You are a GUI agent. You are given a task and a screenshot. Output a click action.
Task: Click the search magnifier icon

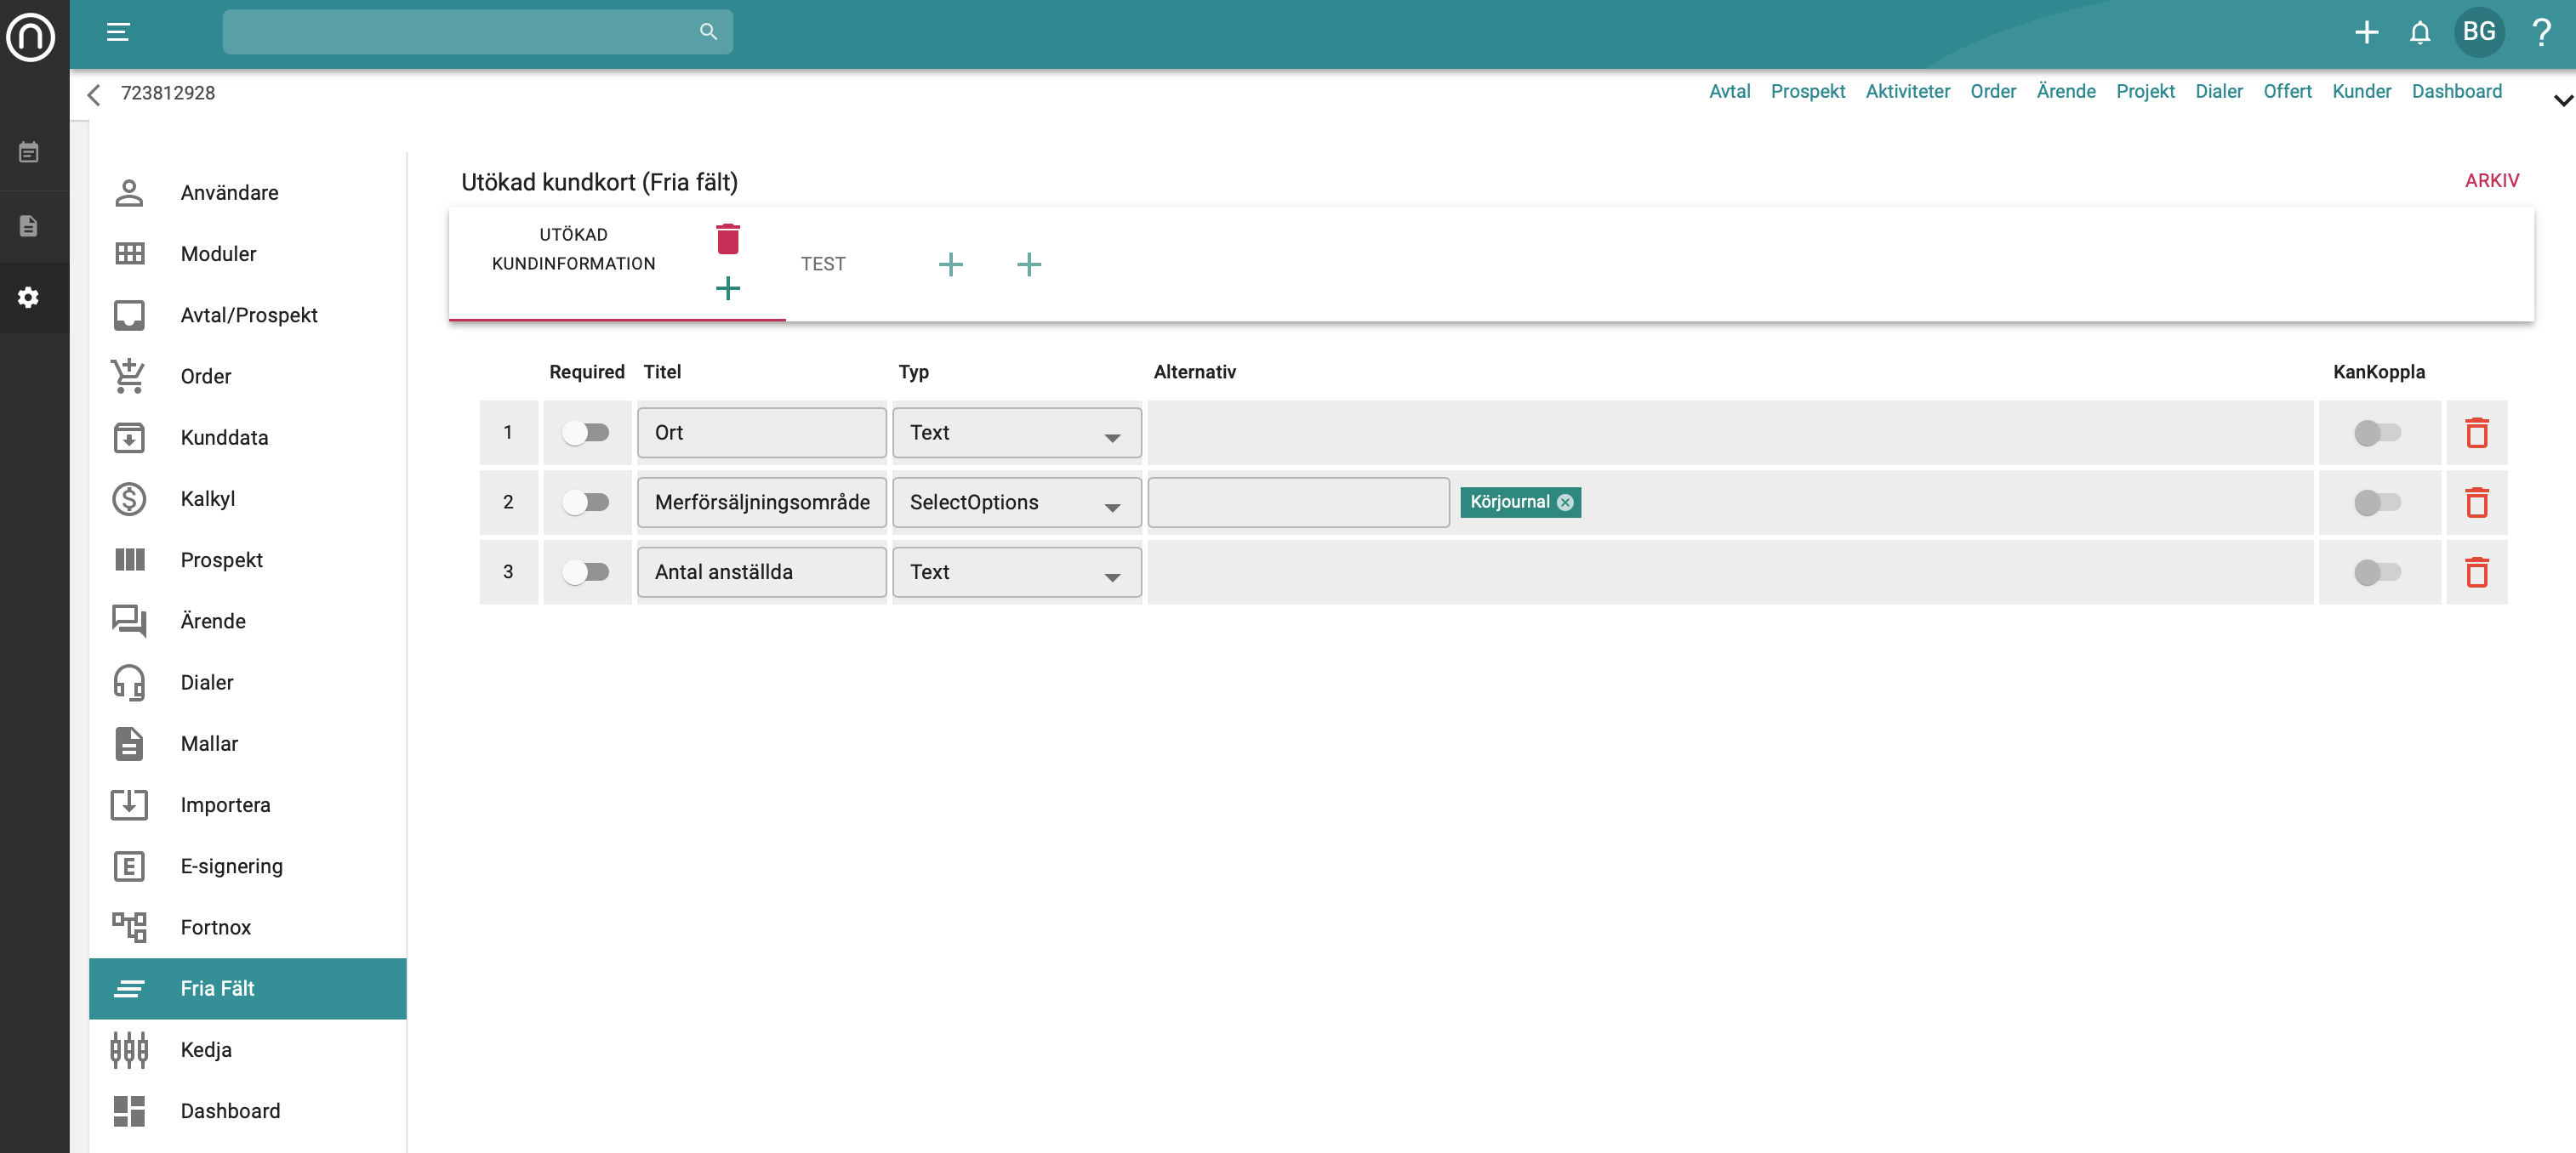coord(708,32)
